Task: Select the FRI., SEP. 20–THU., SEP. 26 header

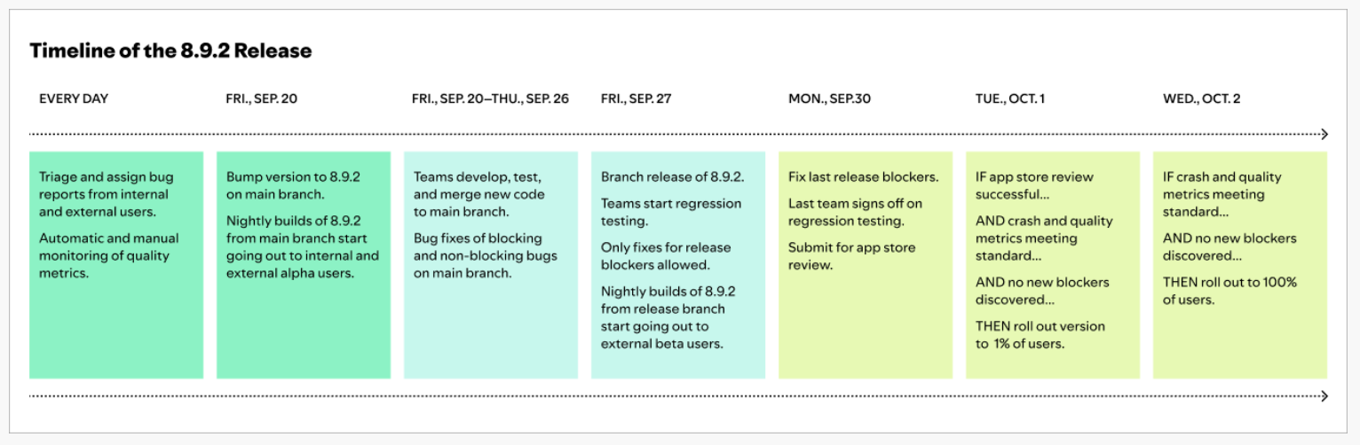Action: click(491, 98)
